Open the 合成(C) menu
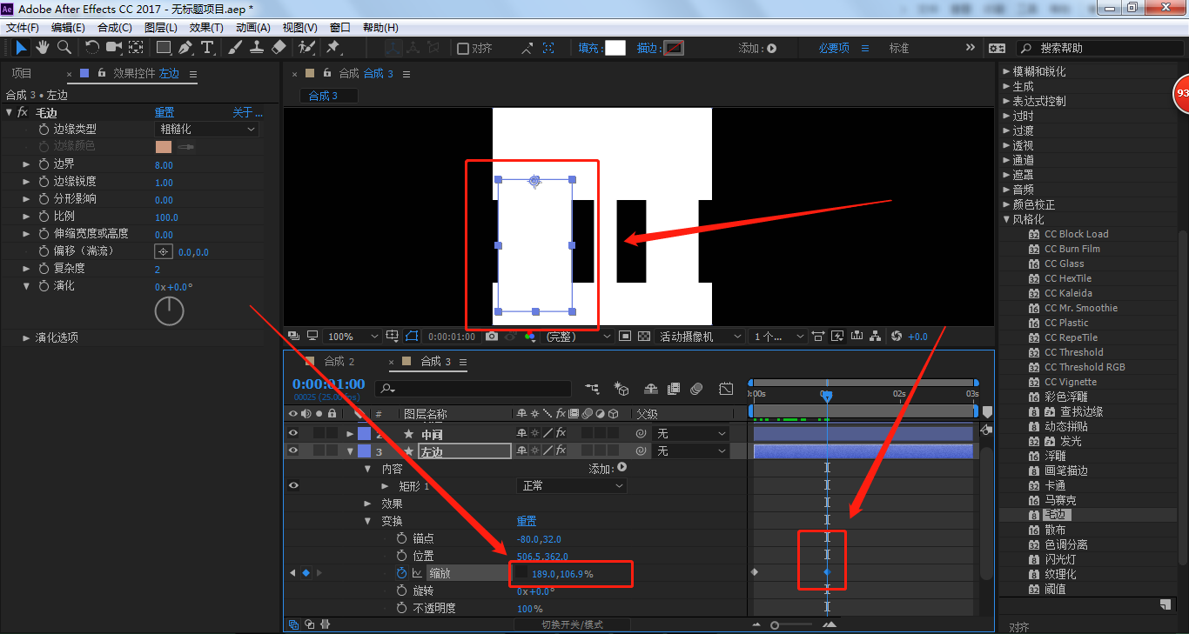 (115, 28)
